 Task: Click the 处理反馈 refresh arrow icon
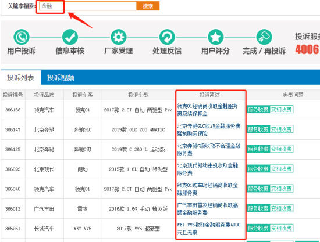167,37
